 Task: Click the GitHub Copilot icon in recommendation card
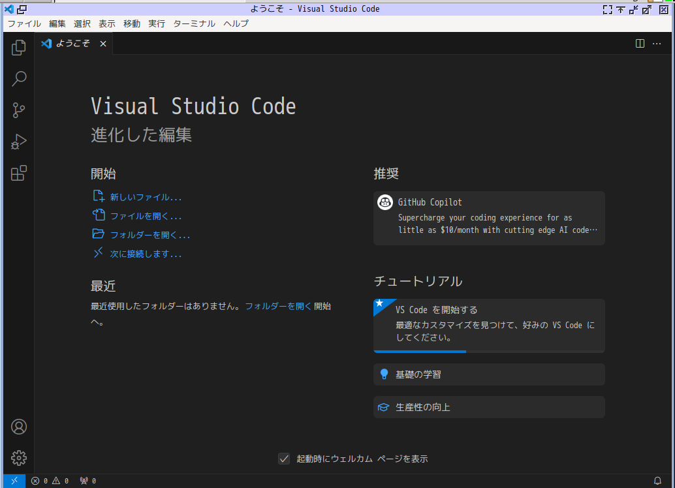click(x=385, y=202)
